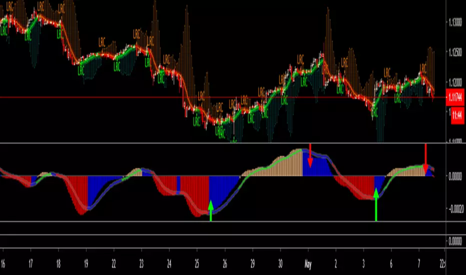This screenshot has width=466, height=275.
Task: Click date label 6 on time axis
Action: pyautogui.click(x=391, y=263)
